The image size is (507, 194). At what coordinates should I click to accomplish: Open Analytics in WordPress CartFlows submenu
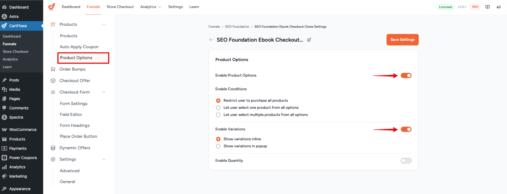coord(10,59)
